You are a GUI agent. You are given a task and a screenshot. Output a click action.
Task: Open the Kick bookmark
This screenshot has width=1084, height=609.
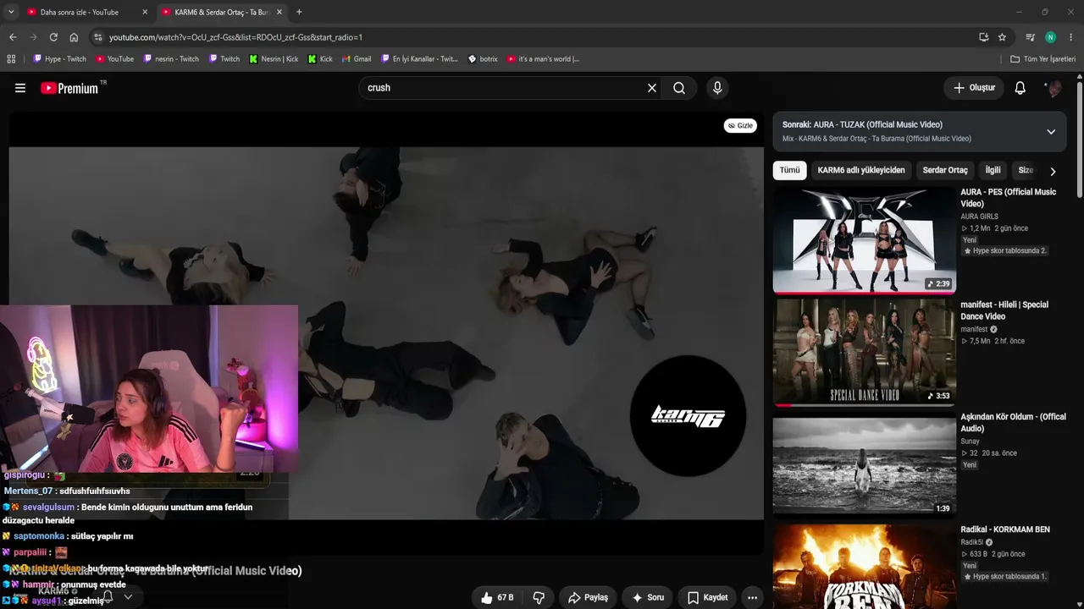320,59
